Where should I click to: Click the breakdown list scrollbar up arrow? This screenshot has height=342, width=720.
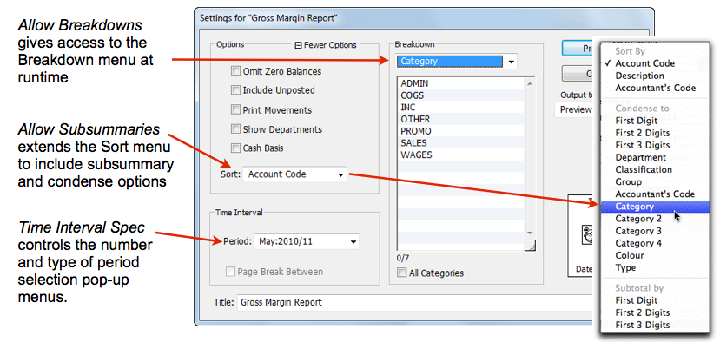(x=529, y=83)
